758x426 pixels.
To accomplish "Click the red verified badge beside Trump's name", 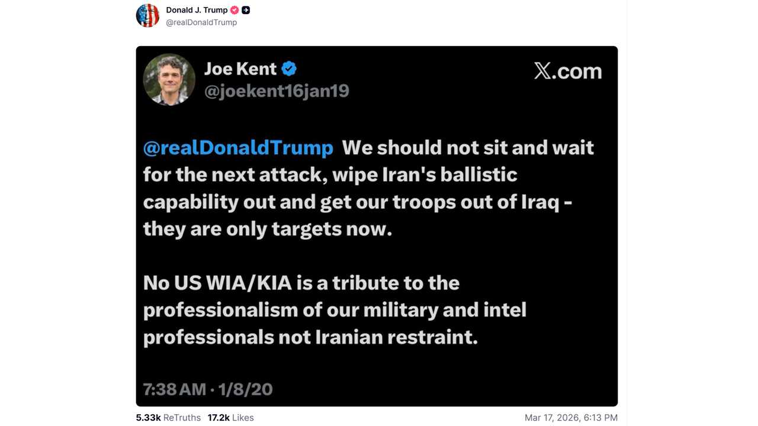I will coord(235,10).
